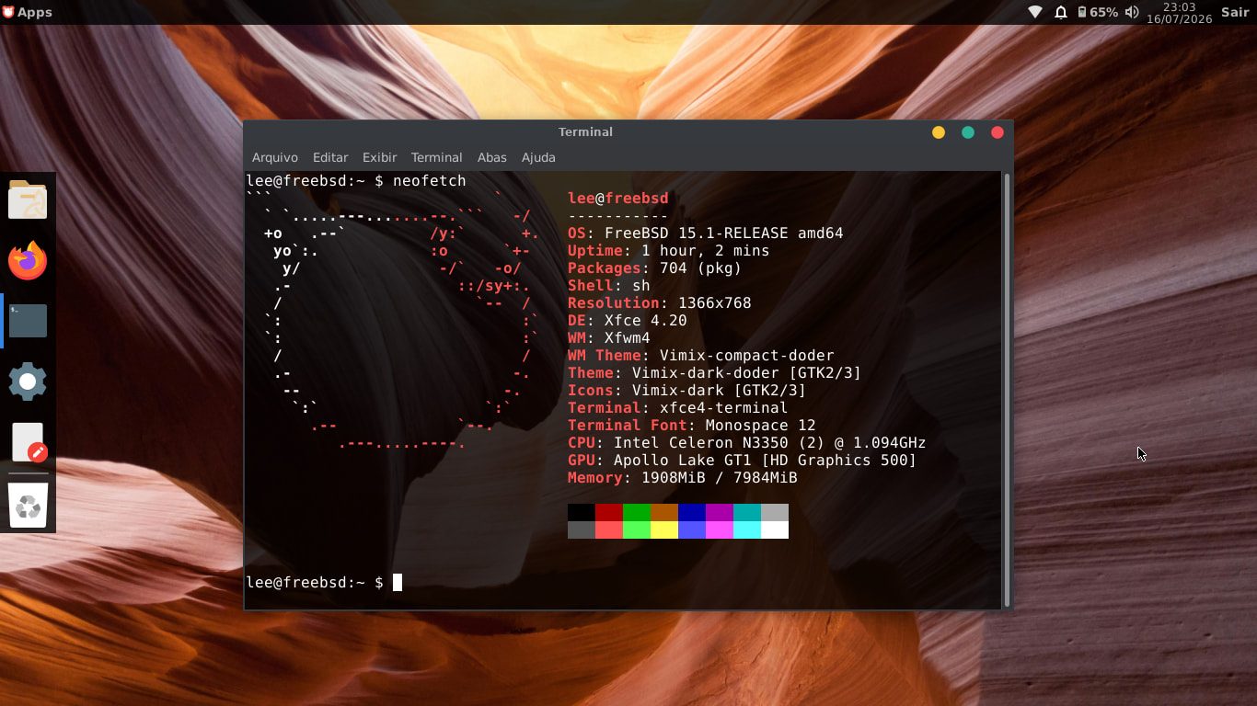The width and height of the screenshot is (1257, 706).
Task: Open the Trash in the dock
Action: [x=28, y=505]
